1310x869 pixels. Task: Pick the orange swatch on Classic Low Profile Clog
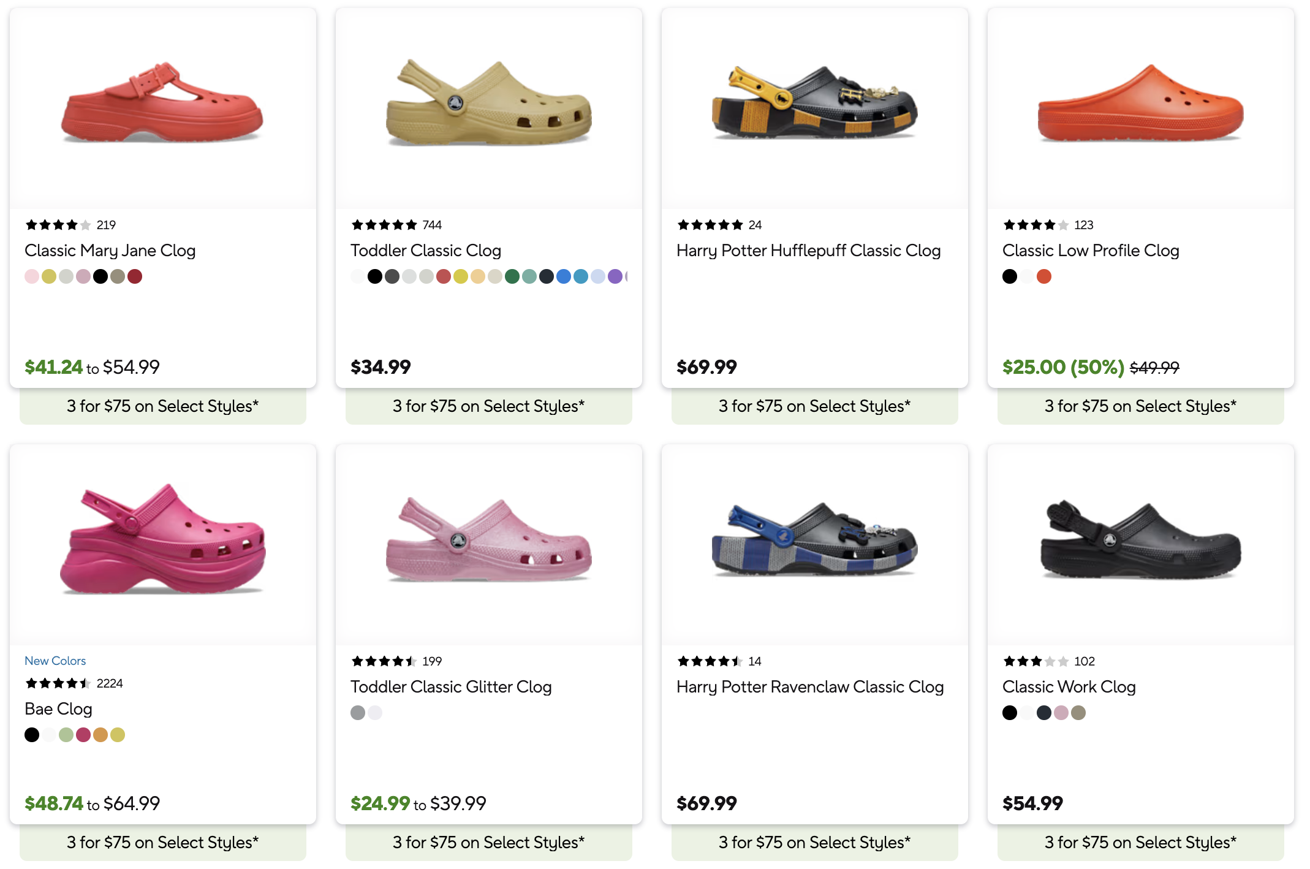(1045, 276)
